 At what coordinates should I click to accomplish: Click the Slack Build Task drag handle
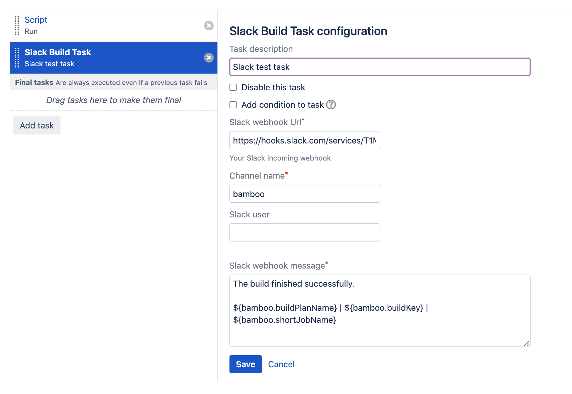click(x=17, y=58)
